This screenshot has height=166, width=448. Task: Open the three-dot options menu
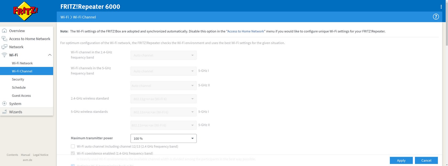441,7
